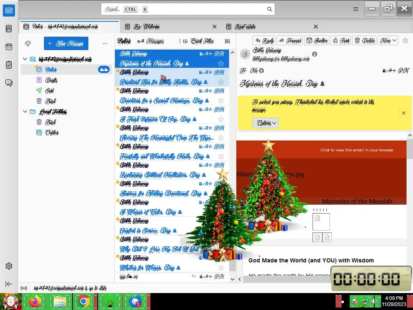Open A Woman of Valor message
The width and height of the screenshot is (413, 310).
[x=172, y=207]
